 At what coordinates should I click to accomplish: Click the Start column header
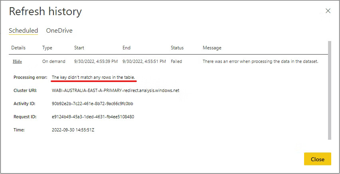(79, 48)
